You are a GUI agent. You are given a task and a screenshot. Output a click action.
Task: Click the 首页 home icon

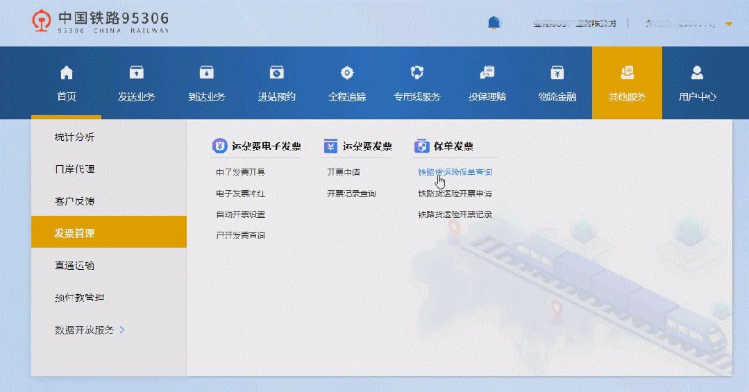coord(67,73)
